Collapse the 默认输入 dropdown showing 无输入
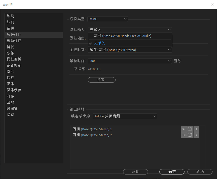Screen dimensions: 217x179 130,30
